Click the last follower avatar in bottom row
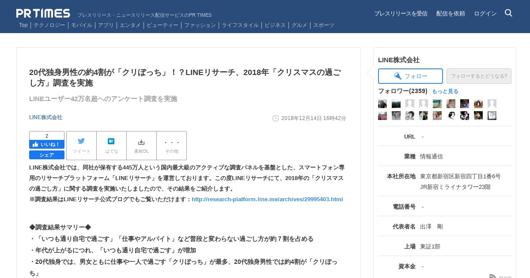 492,116
